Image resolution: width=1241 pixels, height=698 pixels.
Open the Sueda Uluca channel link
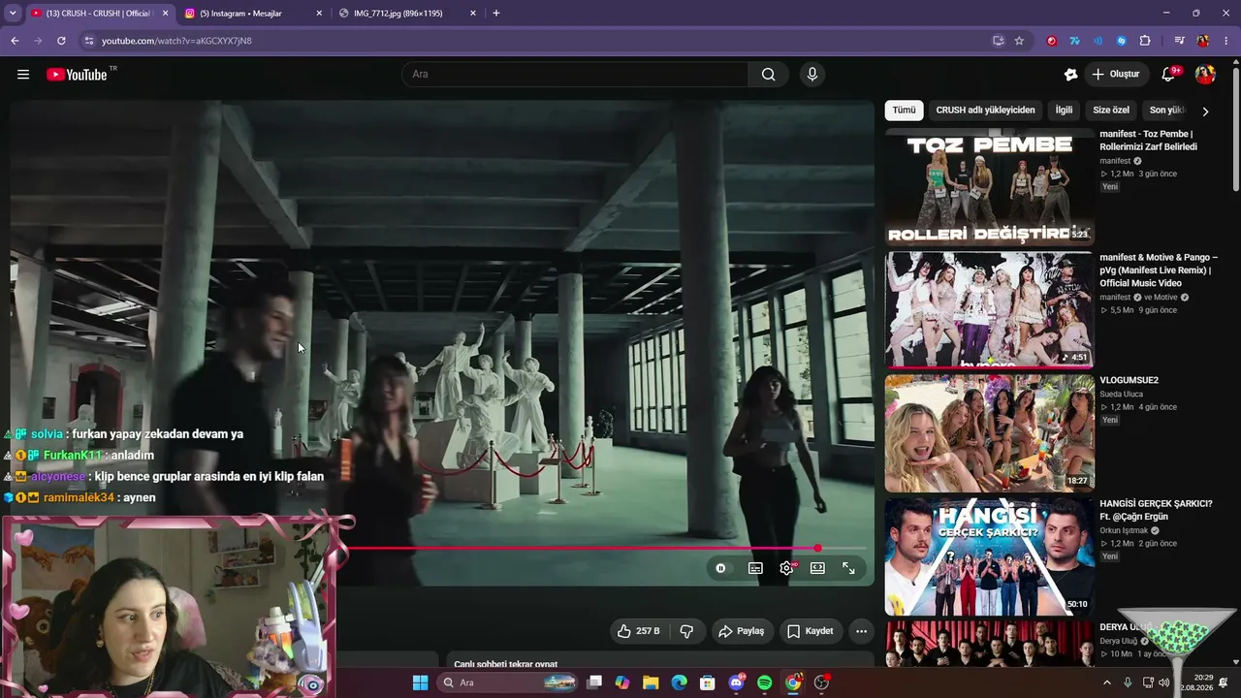[x=1121, y=395]
